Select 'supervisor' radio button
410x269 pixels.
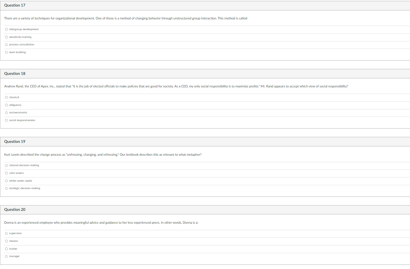click(6, 233)
